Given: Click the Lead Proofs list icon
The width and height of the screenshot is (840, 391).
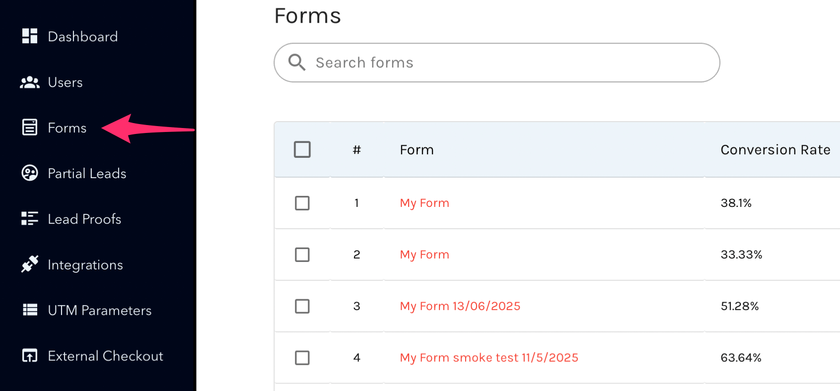Looking at the screenshot, I should click(30, 218).
